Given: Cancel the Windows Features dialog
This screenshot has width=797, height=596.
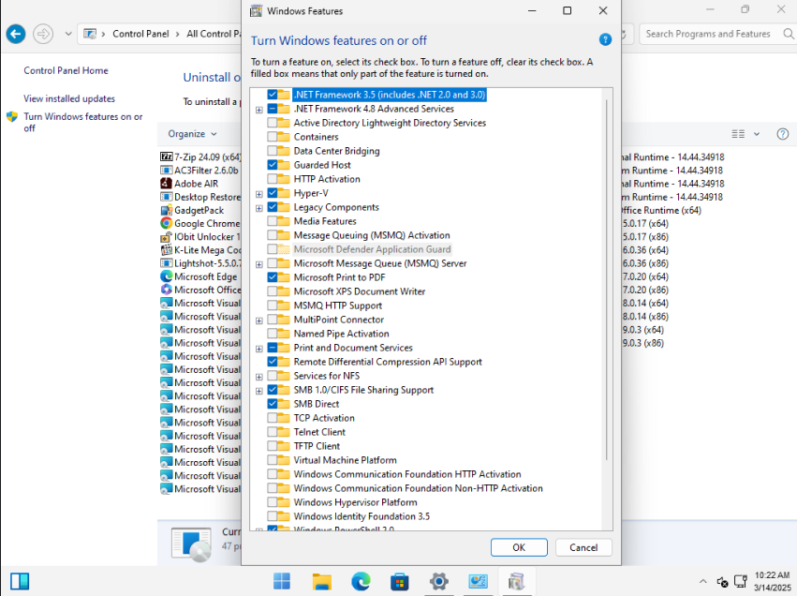Looking at the screenshot, I should (x=583, y=547).
